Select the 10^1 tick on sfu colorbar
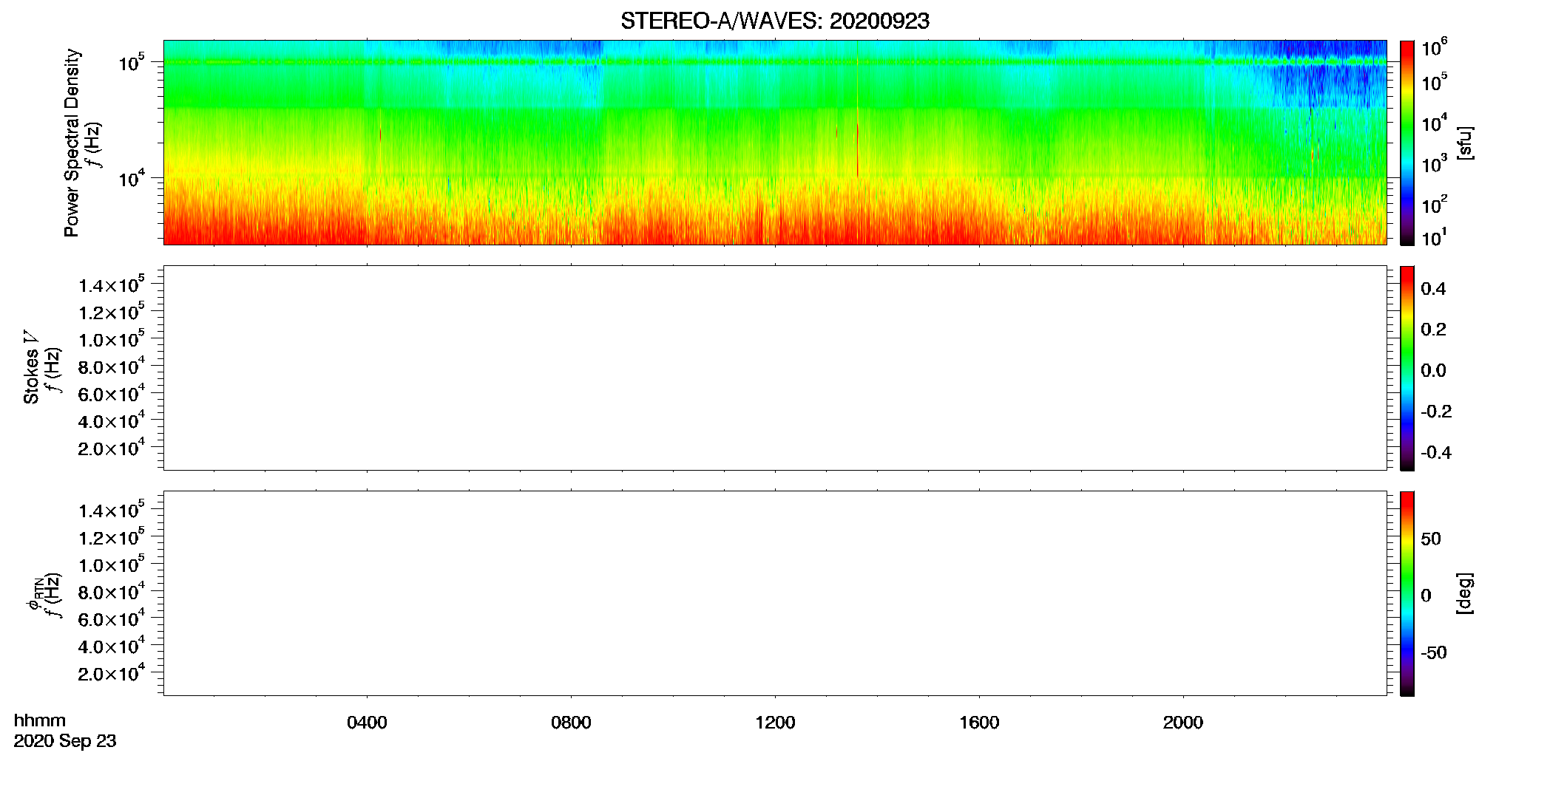 [x=1434, y=238]
